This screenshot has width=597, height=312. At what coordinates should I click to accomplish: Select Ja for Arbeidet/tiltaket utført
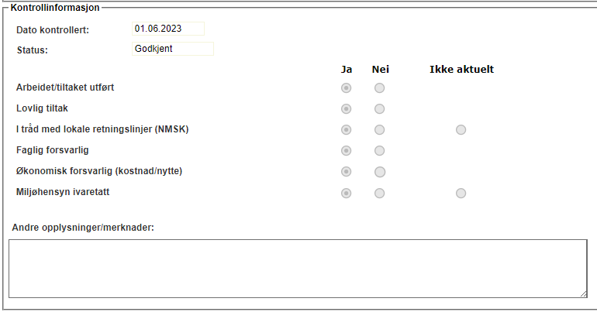[x=347, y=87]
